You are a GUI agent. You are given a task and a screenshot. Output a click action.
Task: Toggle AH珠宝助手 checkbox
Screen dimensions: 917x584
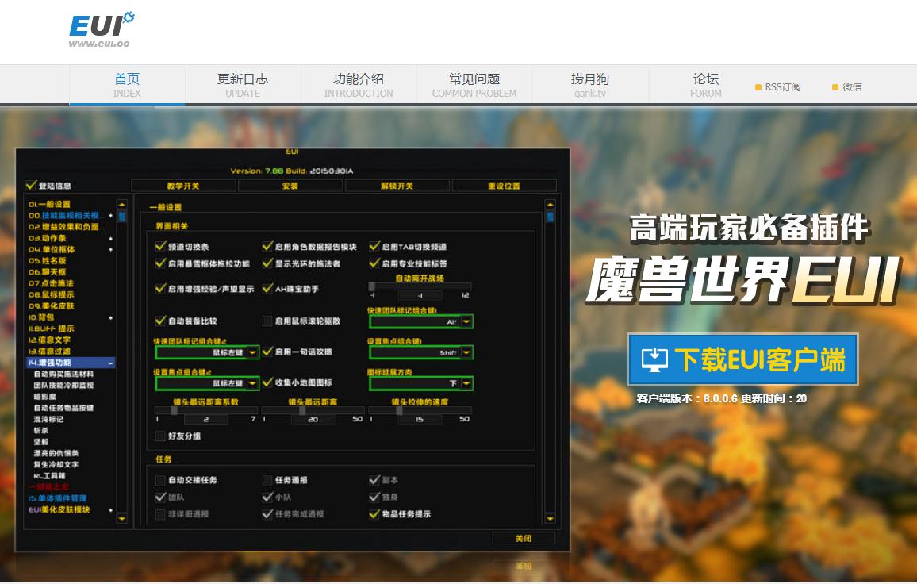click(x=267, y=289)
